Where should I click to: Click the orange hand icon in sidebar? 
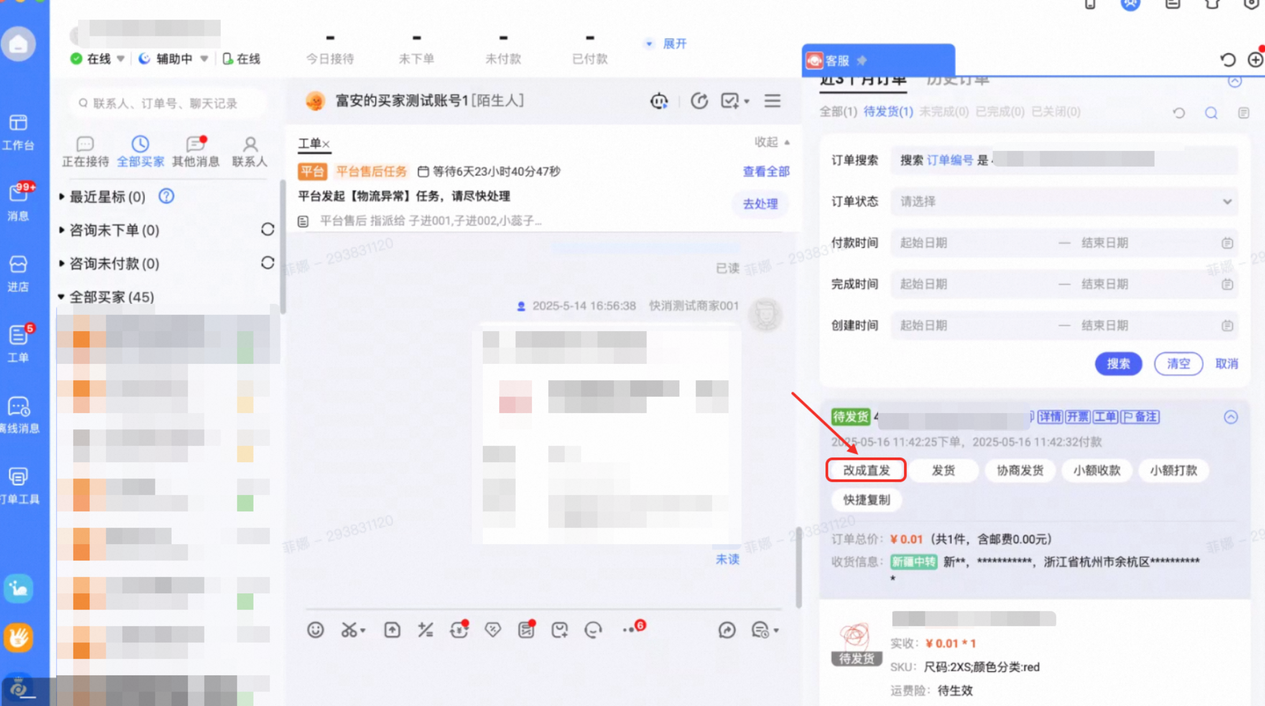click(x=18, y=638)
